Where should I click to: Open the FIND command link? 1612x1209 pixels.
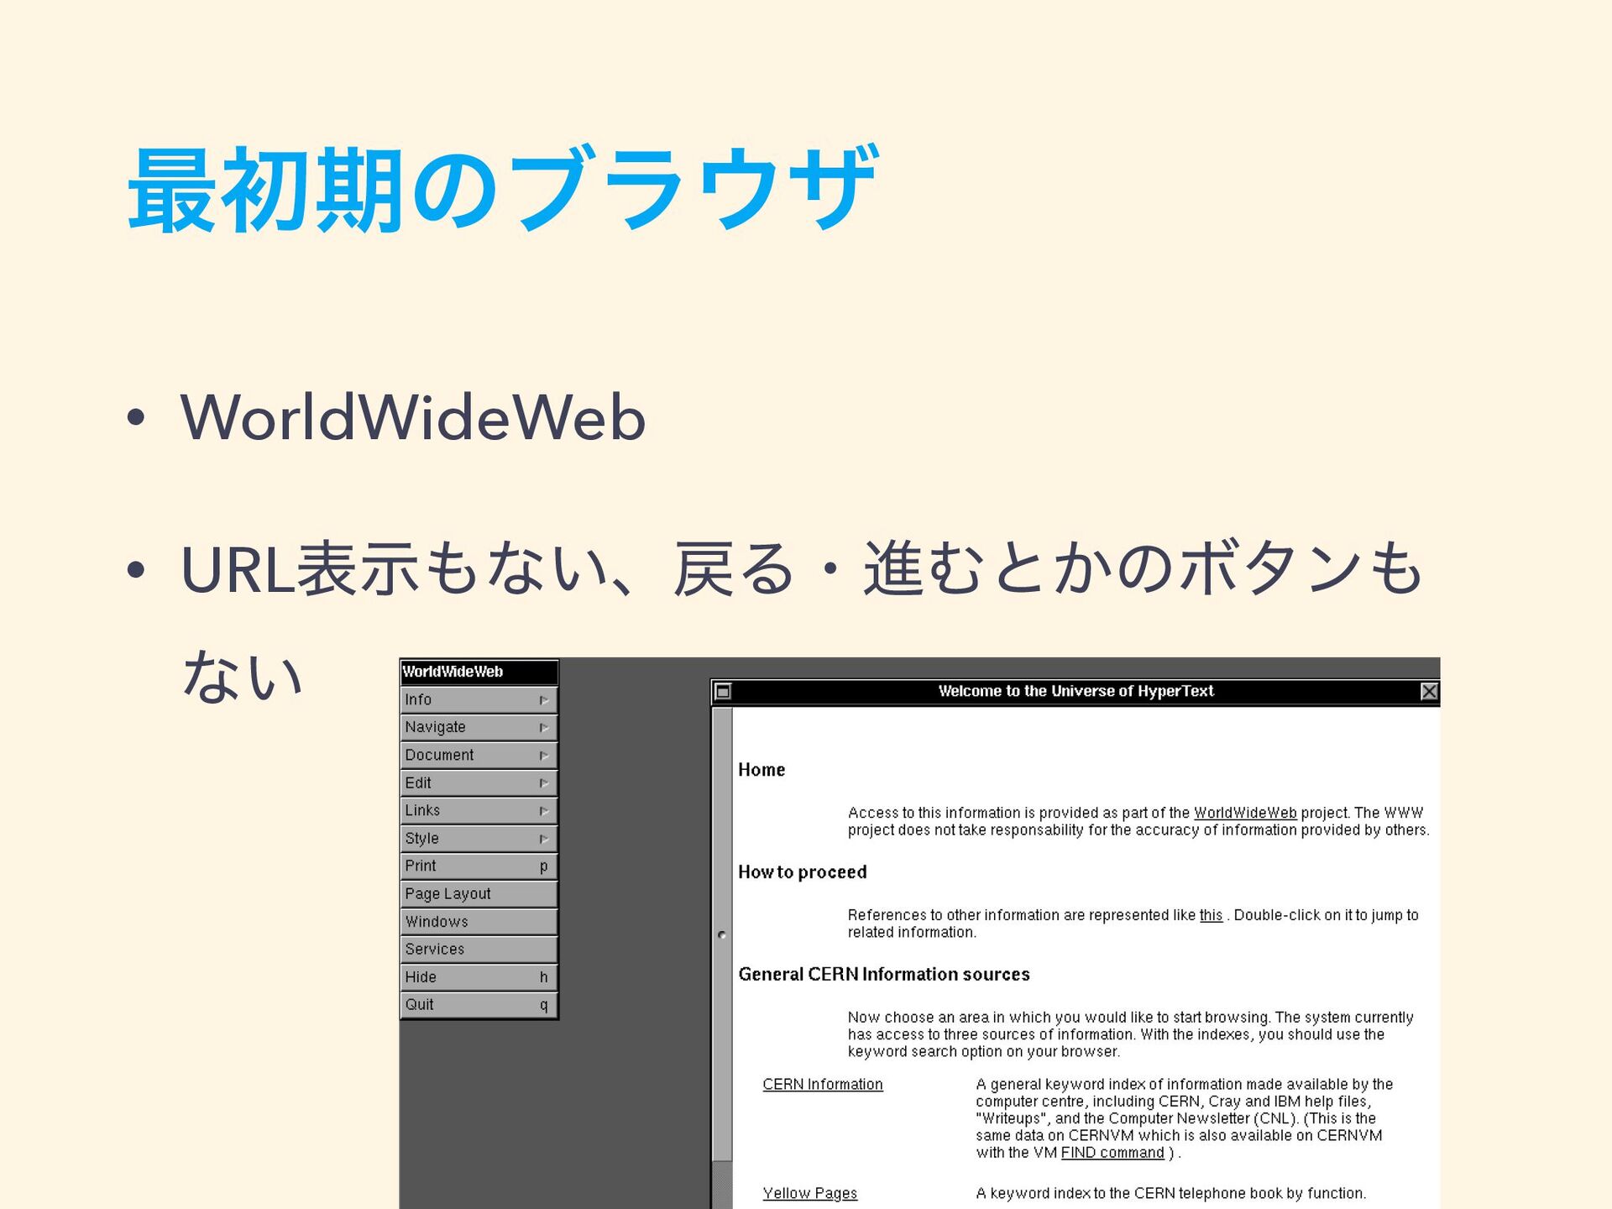(1112, 1153)
